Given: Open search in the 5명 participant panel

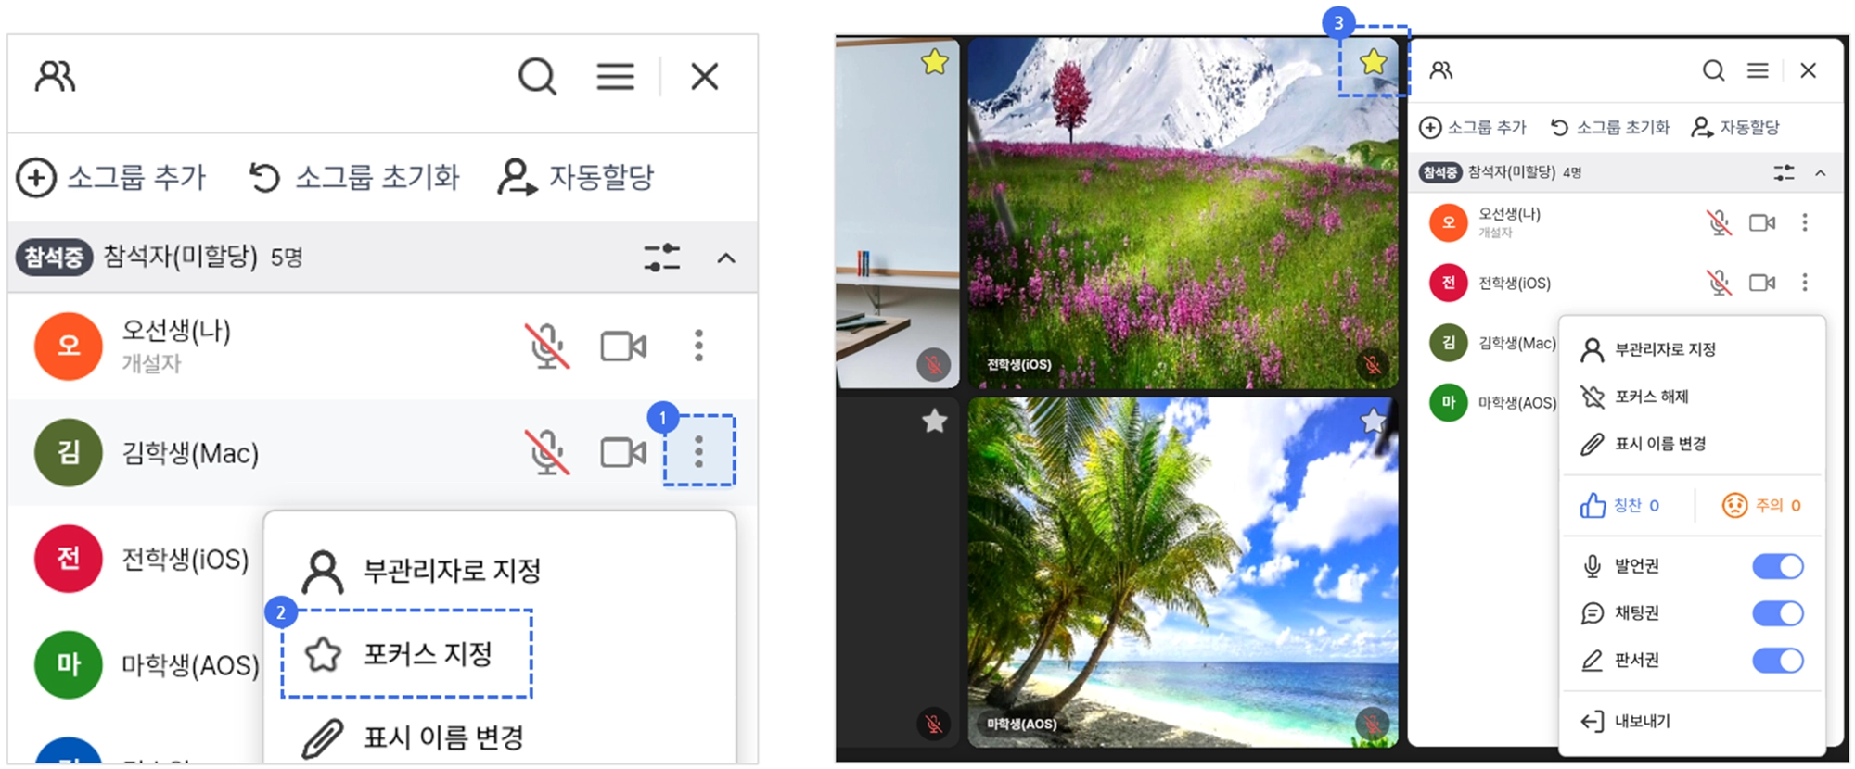Looking at the screenshot, I should 537,76.
